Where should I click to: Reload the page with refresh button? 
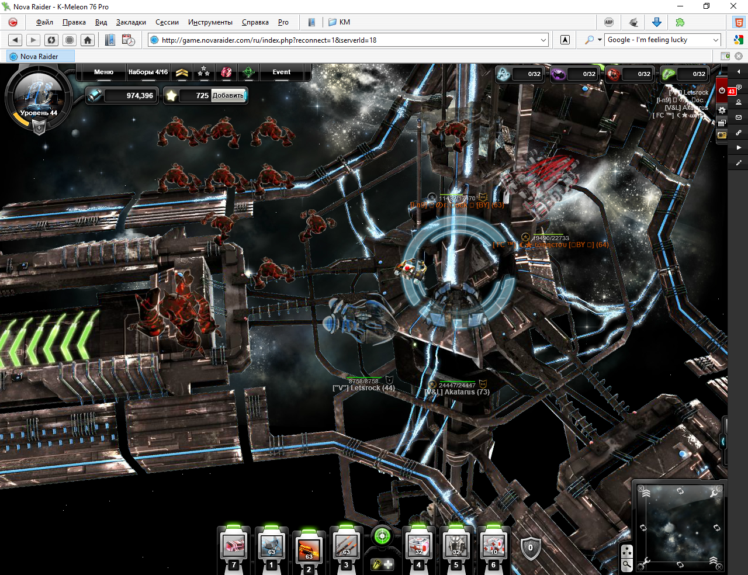[52, 40]
